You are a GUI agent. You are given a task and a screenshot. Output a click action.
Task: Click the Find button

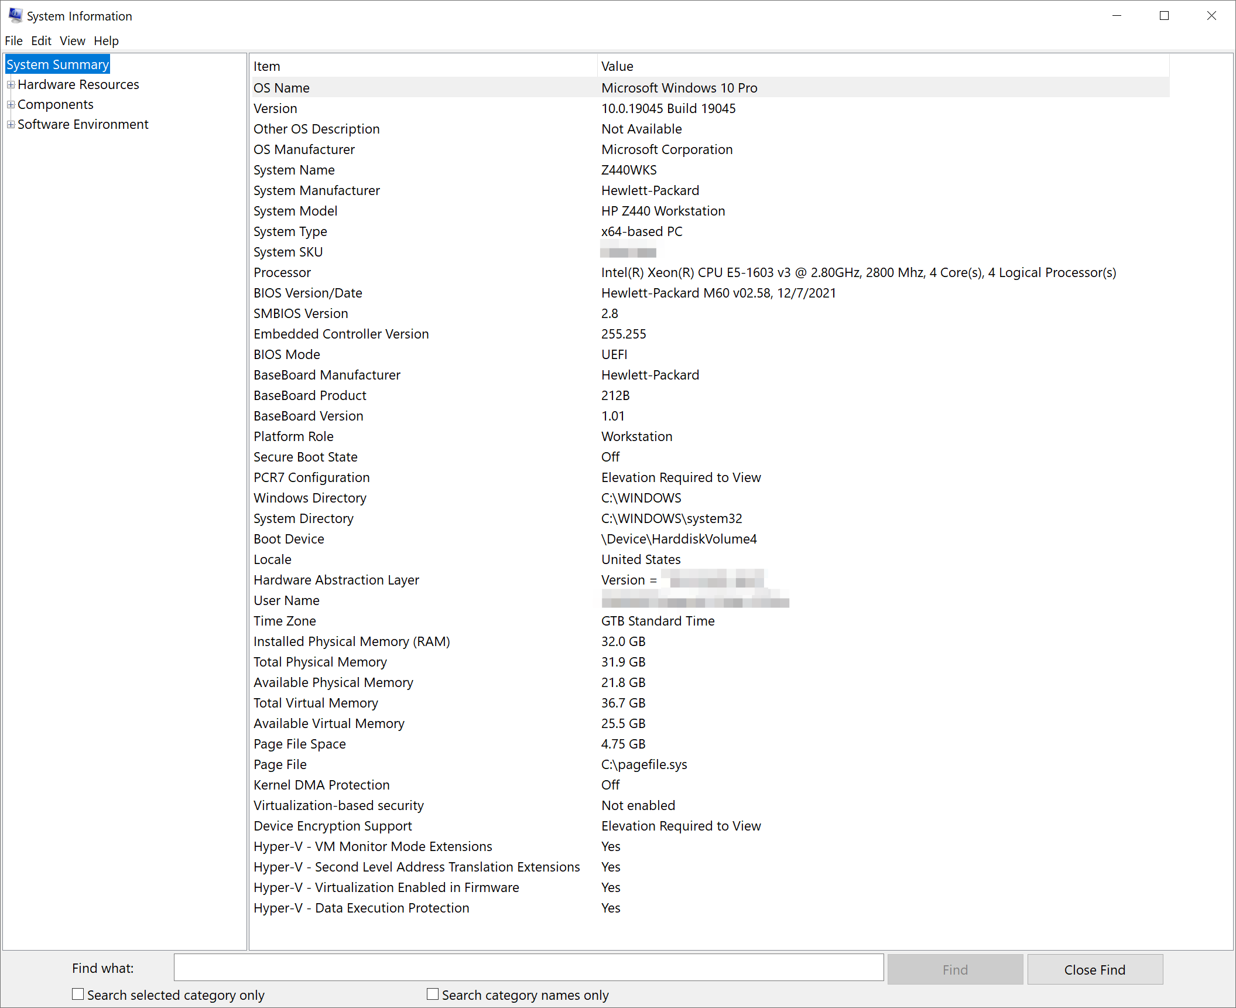[954, 969]
